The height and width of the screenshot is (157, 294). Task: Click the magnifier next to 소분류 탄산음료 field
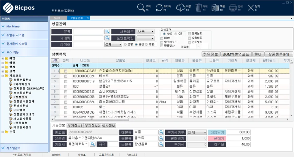(161, 144)
